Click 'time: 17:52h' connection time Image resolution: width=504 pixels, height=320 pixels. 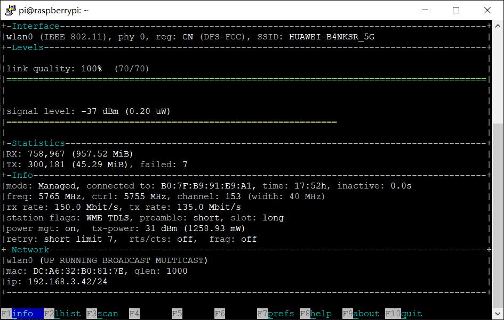[294, 186]
